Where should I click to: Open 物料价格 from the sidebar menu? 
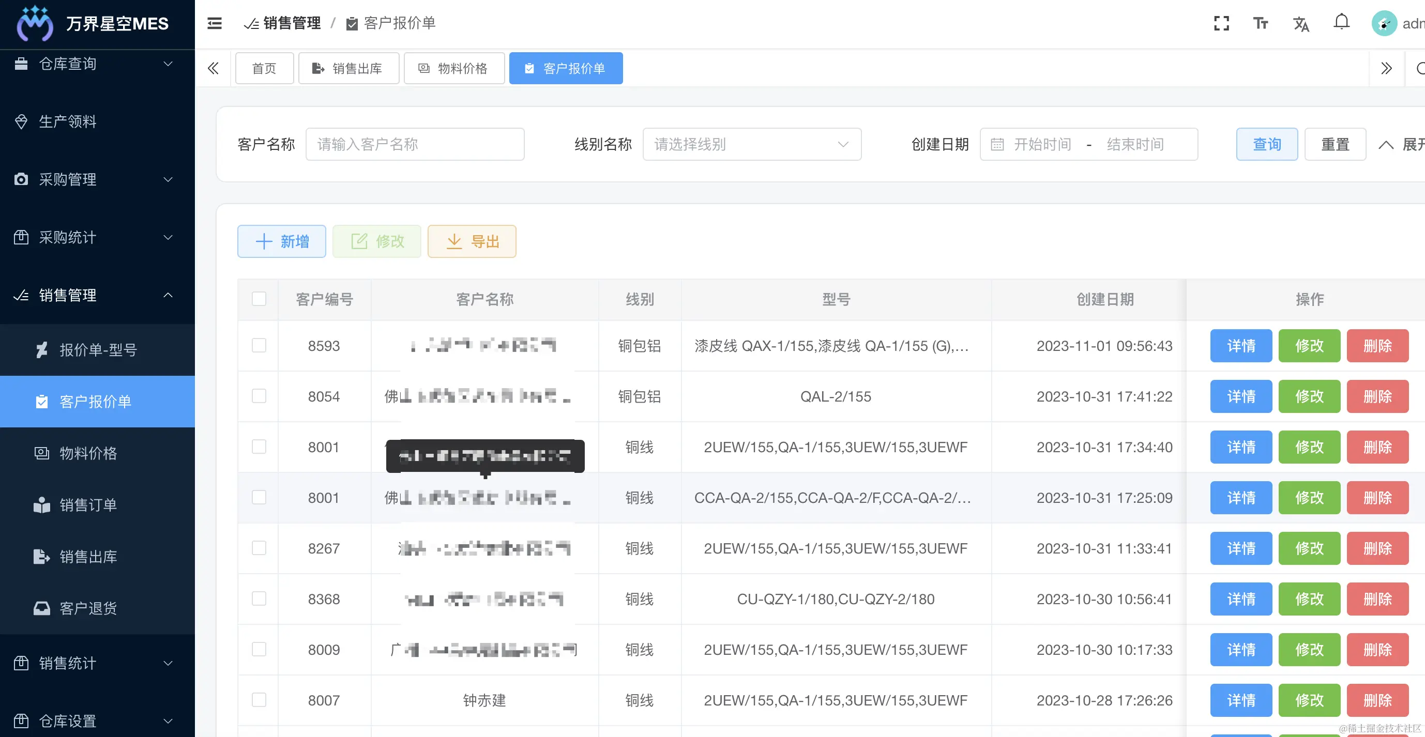(x=88, y=453)
